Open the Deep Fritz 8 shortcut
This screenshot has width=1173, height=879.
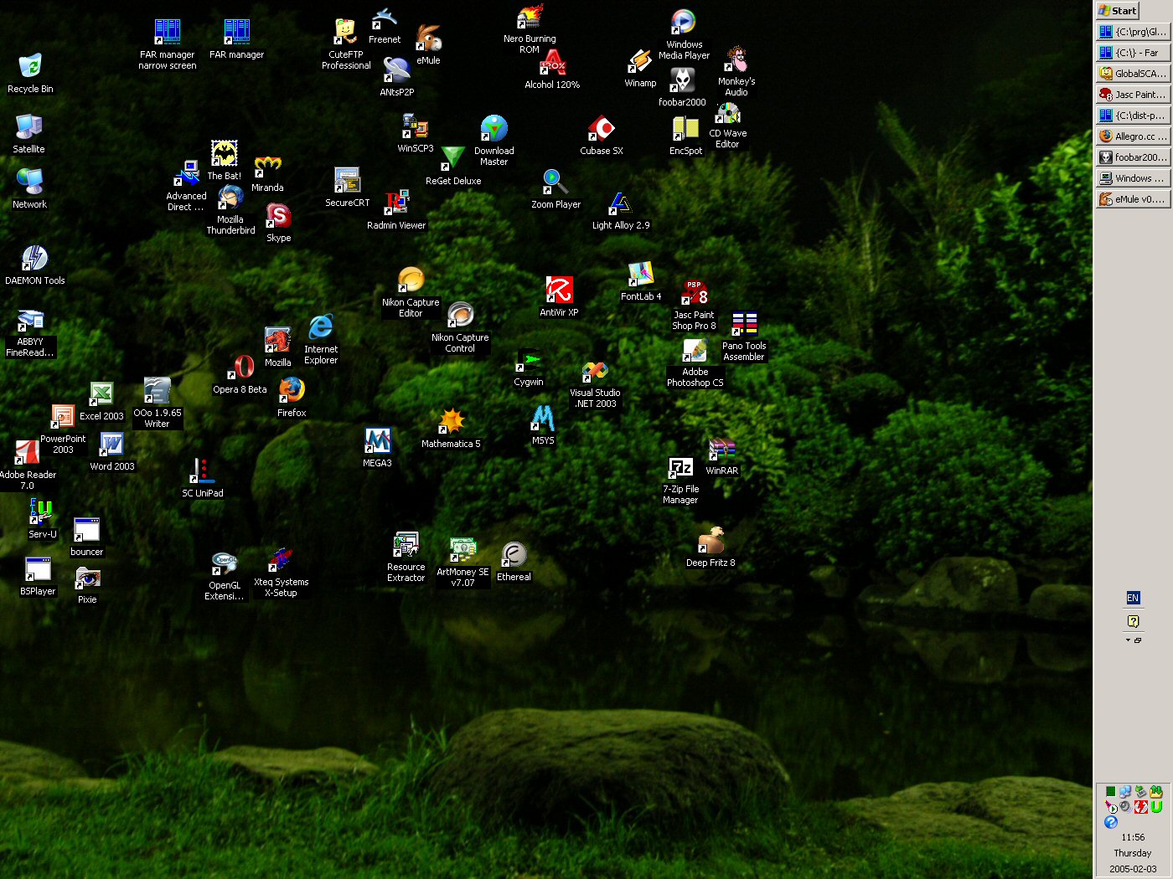point(711,542)
